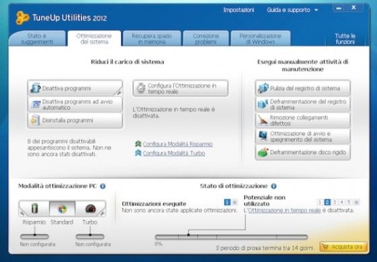Switch to the Stato e suggerimenti tab
Image resolution: width=377 pixels, height=262 pixels.
(37, 38)
